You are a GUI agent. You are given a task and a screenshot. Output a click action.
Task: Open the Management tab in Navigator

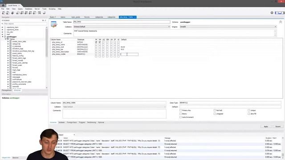pyautogui.click(x=7, y=90)
